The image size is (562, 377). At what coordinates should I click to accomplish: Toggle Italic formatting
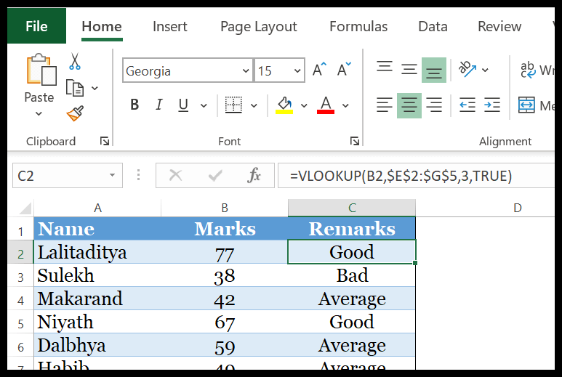point(158,105)
